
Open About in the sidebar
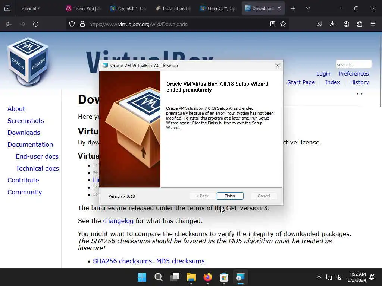click(16, 109)
